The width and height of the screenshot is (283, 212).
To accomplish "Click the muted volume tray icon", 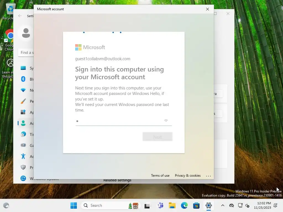I will point(247,206).
